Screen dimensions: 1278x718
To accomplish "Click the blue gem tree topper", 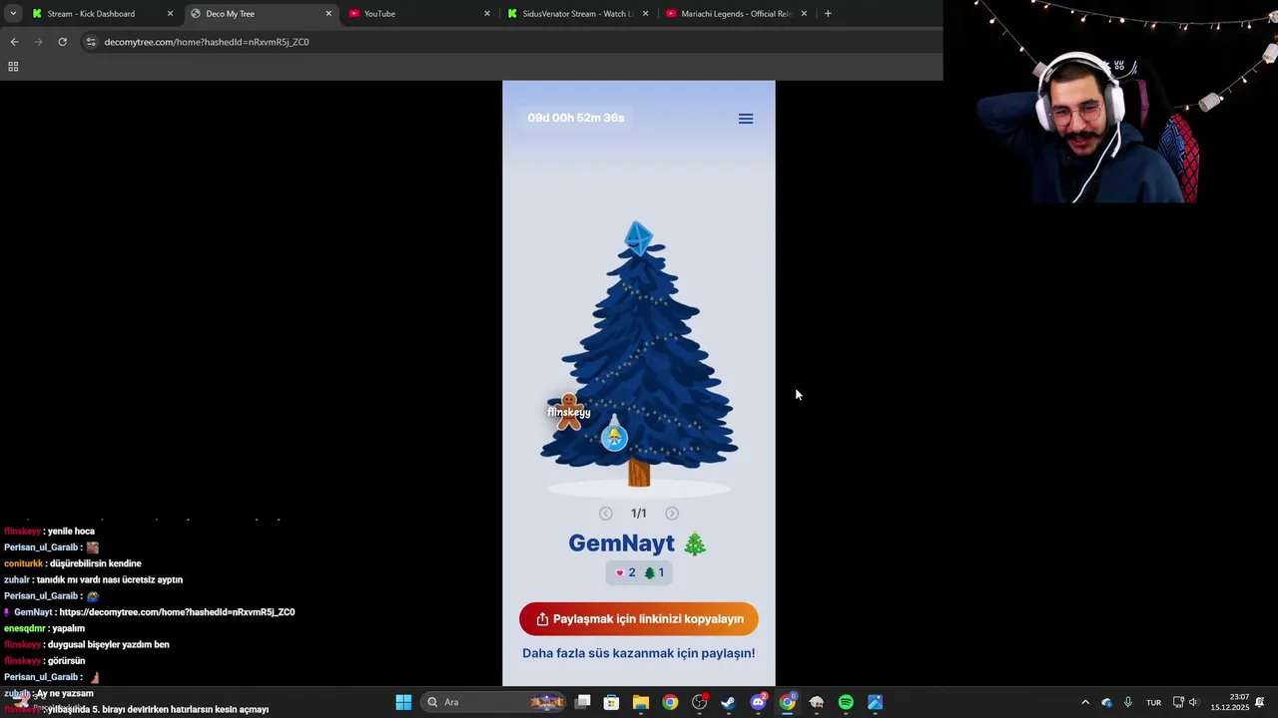I will click(x=638, y=238).
